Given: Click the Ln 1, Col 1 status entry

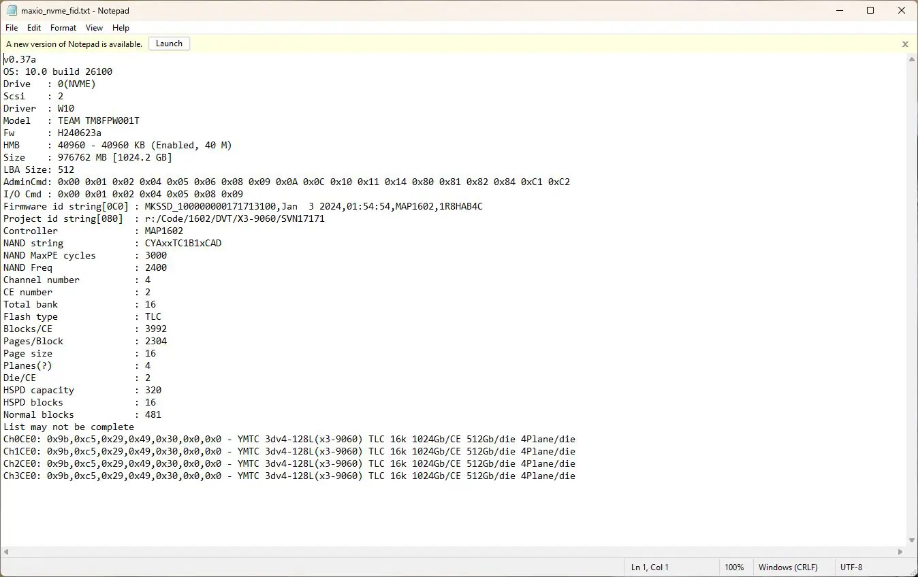Looking at the screenshot, I should 650,567.
